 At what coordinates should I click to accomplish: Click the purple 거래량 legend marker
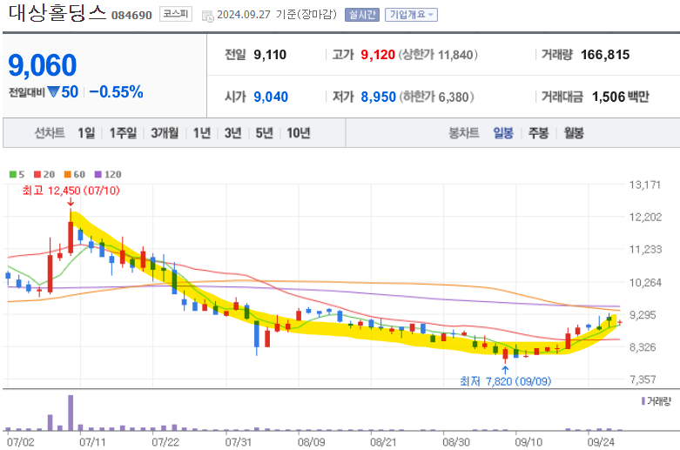pos(643,401)
